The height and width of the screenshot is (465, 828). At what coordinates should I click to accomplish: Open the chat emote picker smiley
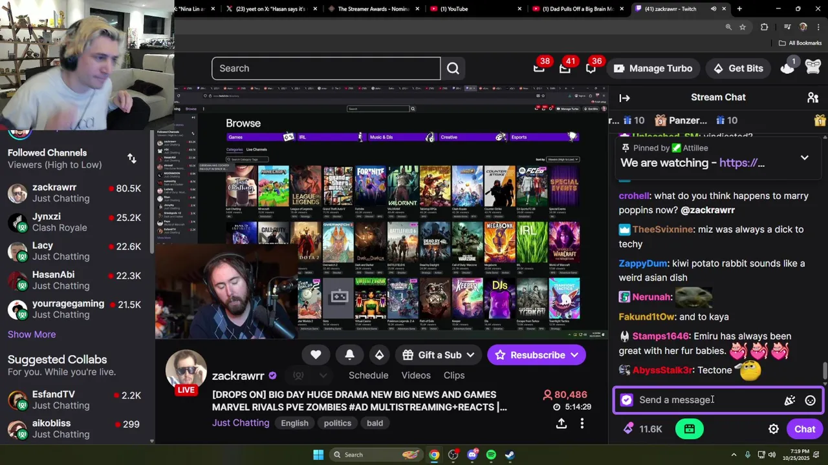point(810,400)
